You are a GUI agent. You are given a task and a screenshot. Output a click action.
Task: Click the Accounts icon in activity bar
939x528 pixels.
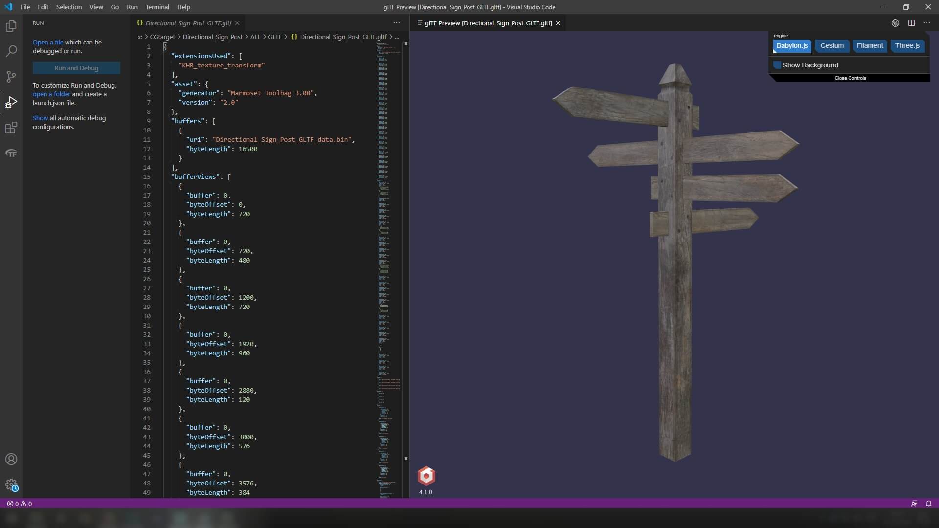(x=11, y=459)
